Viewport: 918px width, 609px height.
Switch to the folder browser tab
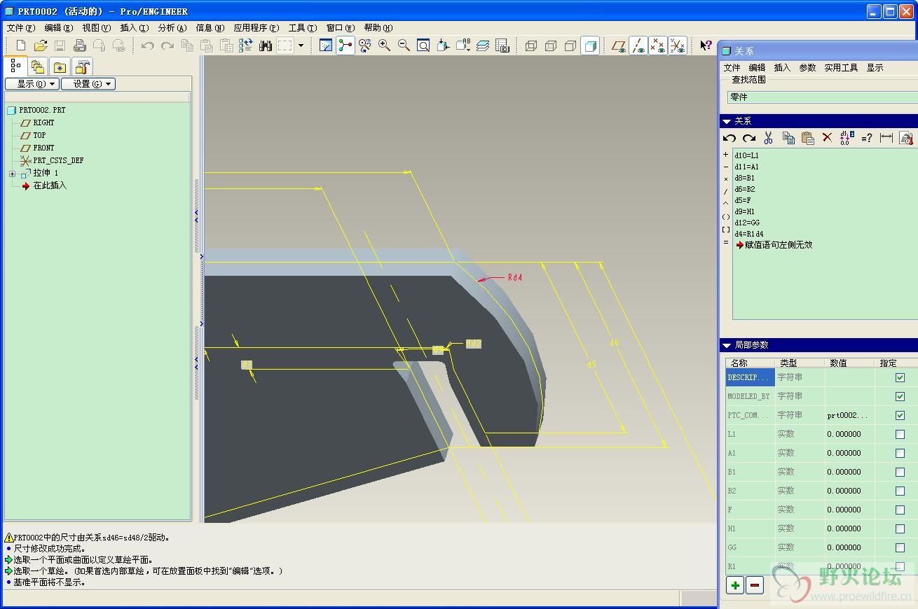coord(38,66)
